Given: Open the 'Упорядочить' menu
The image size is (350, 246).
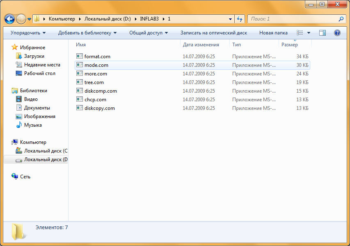Looking at the screenshot, I should click(28, 33).
